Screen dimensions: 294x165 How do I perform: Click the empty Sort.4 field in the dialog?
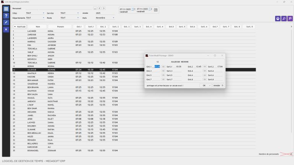coord(219,71)
